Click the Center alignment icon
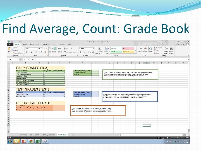The width and height of the screenshot is (201, 151). pyautogui.click(x=53, y=52)
